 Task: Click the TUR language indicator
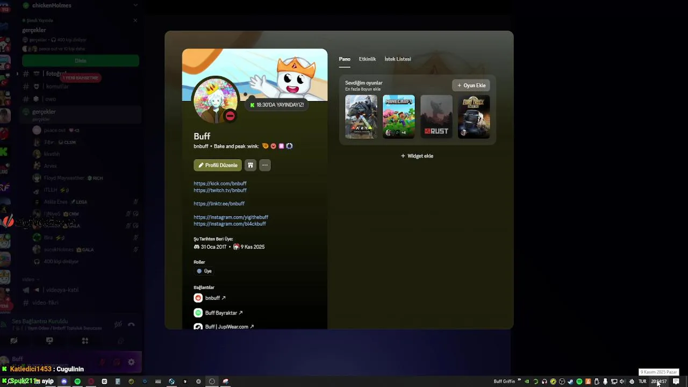point(642,382)
